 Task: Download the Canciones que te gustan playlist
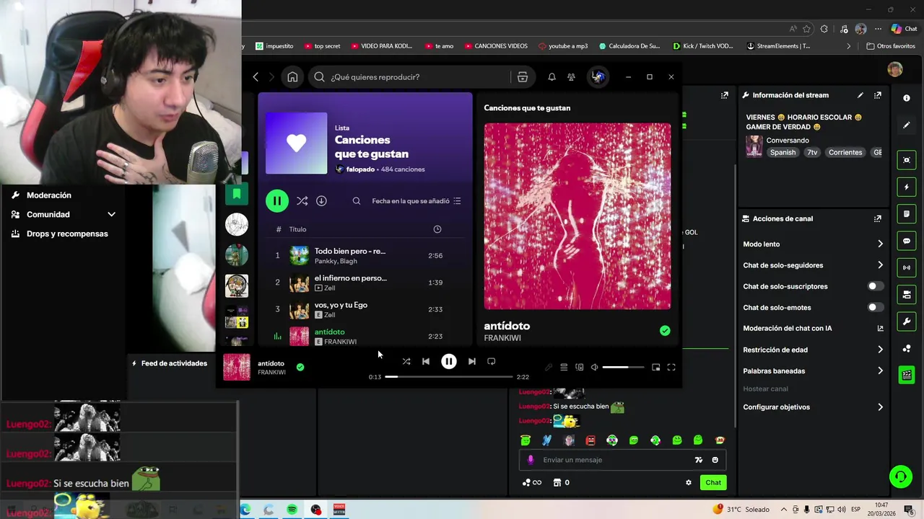click(x=321, y=201)
